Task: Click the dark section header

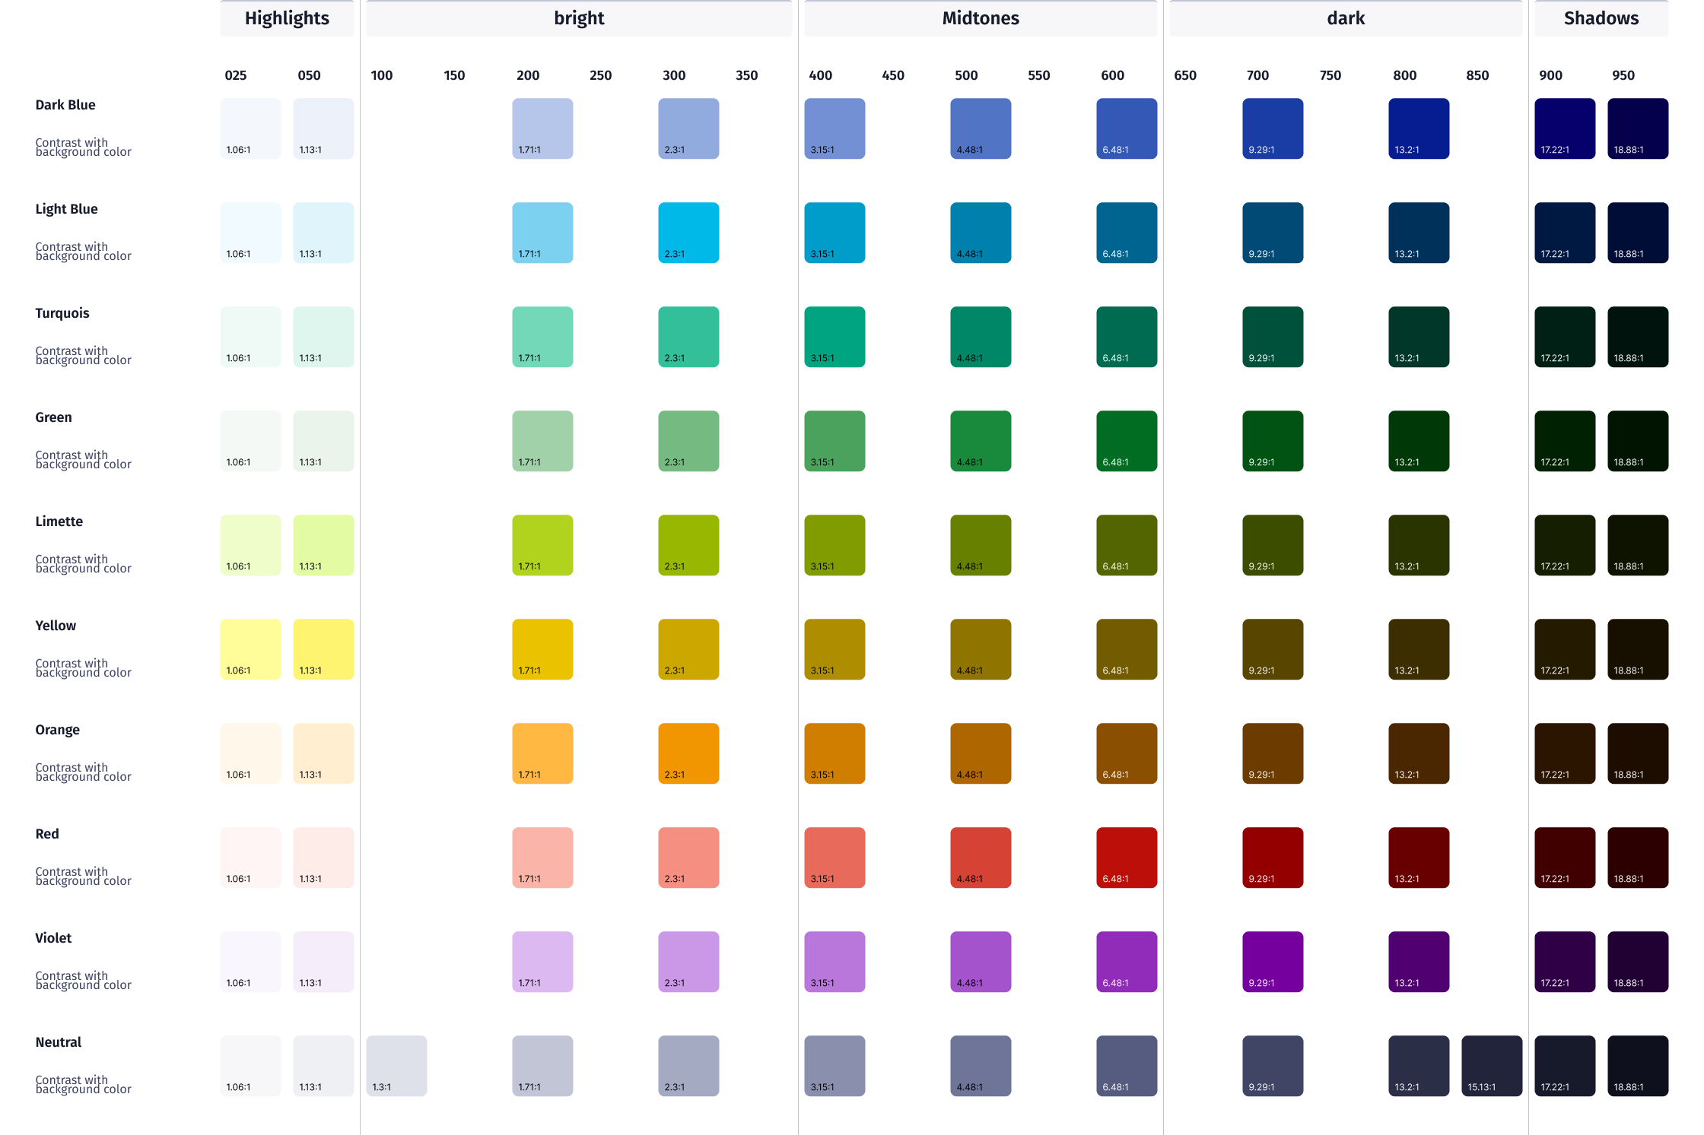Action: (x=1345, y=18)
